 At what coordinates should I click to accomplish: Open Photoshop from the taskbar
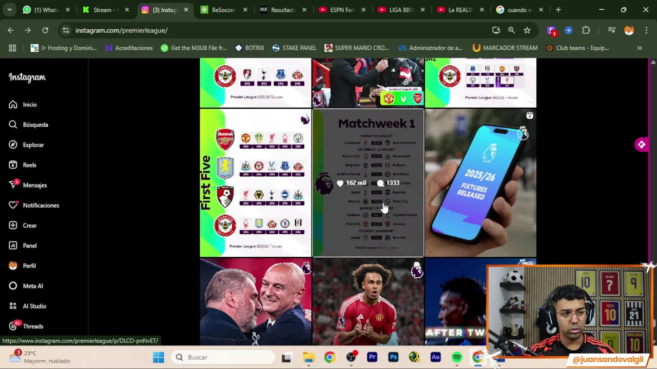393,357
